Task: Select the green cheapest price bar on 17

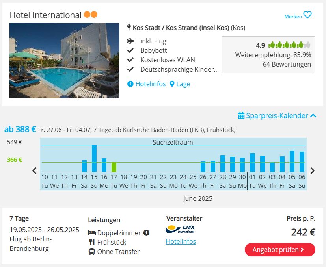Action: coord(114,167)
